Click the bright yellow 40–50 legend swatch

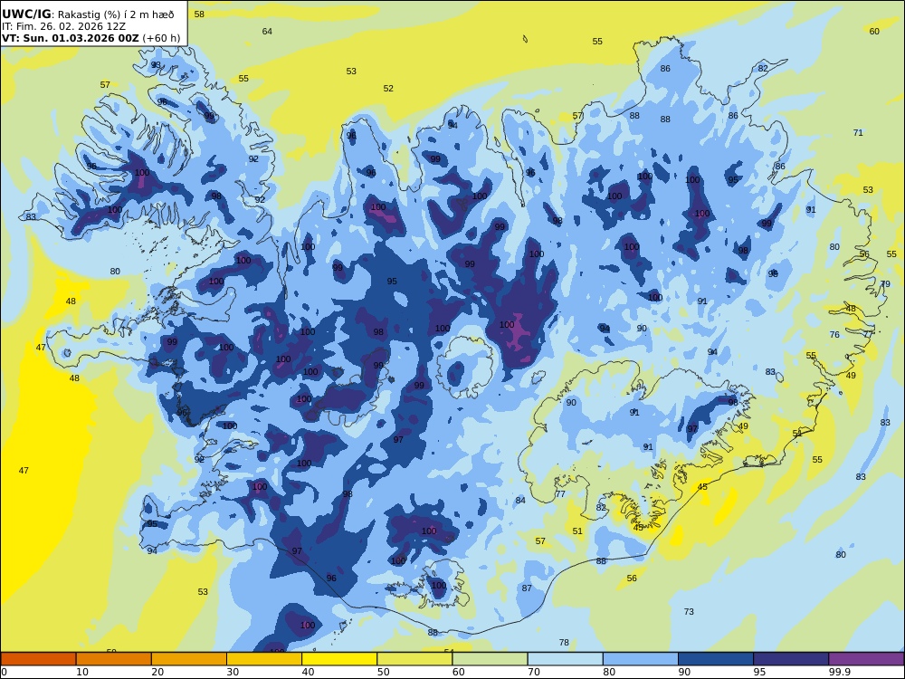tap(339, 659)
